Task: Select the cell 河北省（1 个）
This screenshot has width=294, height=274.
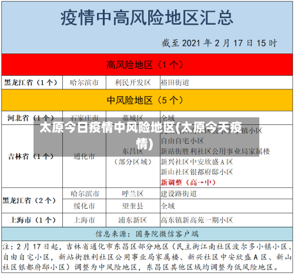Action: (32, 118)
